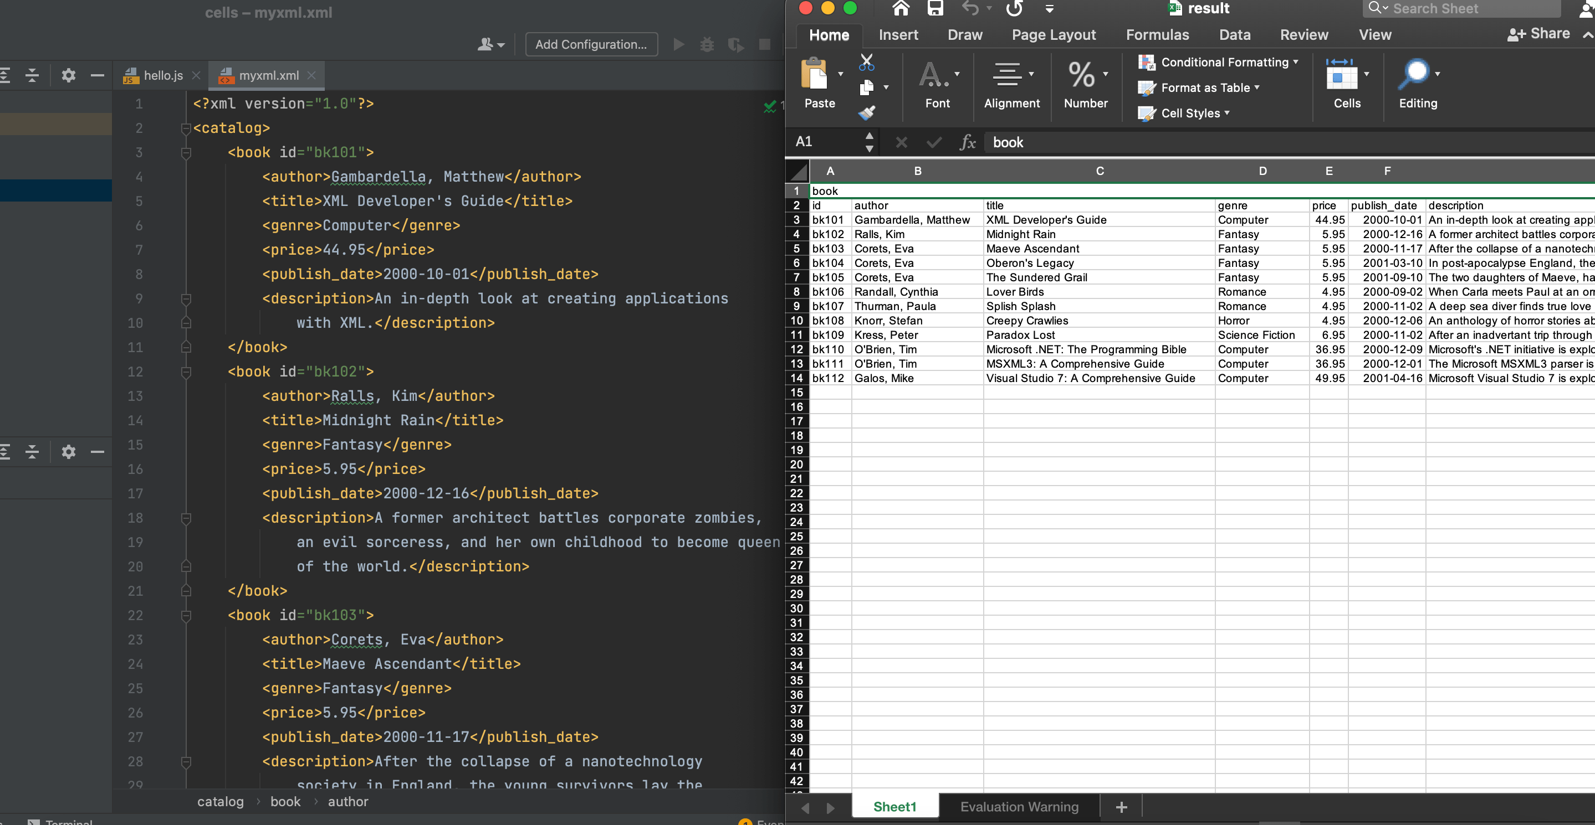Save the result workbook
Image resolution: width=1595 pixels, height=825 pixels.
pyautogui.click(x=935, y=9)
